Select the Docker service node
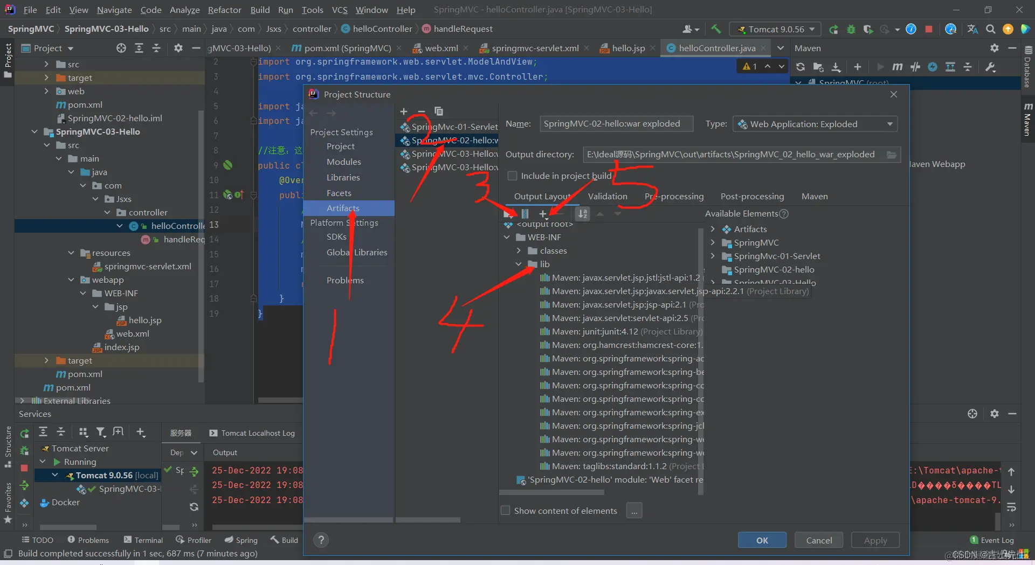Viewport: 1035px width, 565px height. 60,502
